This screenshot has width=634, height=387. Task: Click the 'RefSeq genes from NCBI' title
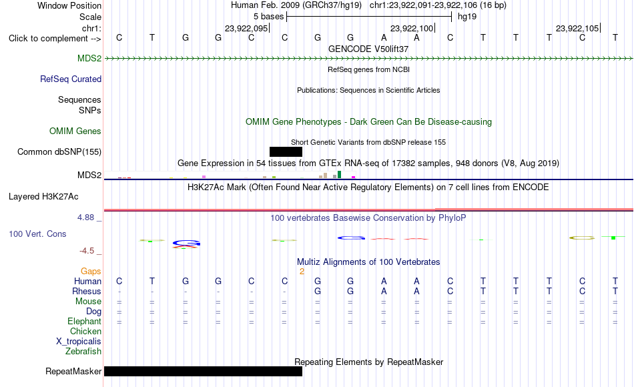(x=368, y=69)
